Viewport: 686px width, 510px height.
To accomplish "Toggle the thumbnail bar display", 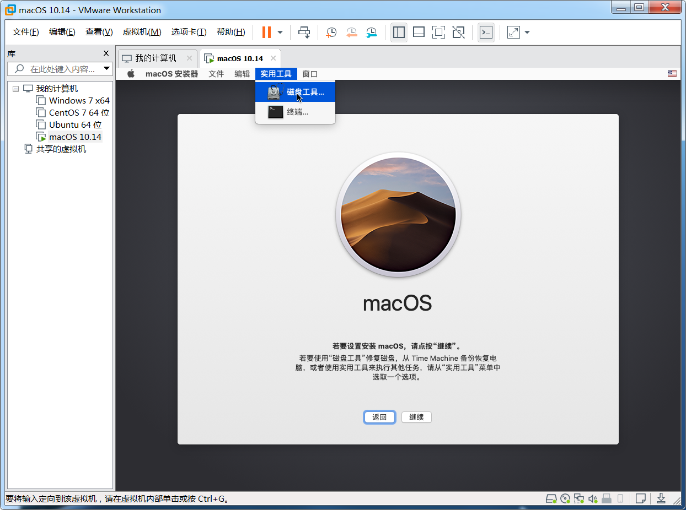I will coord(419,32).
